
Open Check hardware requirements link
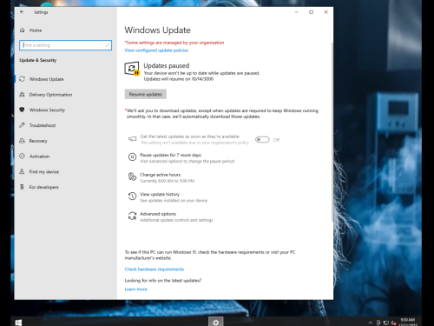(155, 269)
